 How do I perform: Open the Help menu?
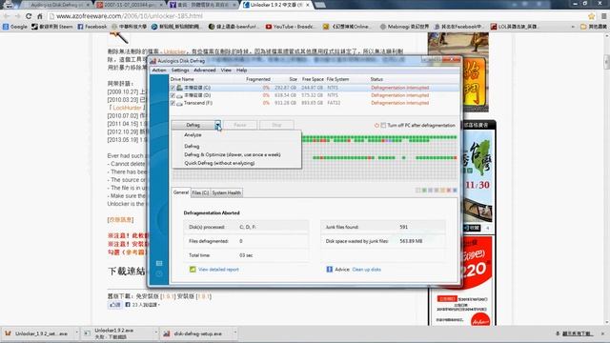point(241,71)
